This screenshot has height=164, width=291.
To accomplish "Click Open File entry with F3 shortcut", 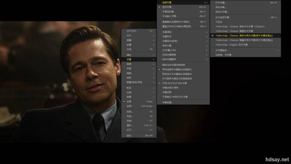I will (x=139, y=31).
